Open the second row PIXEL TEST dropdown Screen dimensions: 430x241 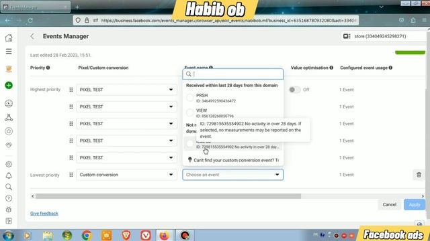(126, 106)
